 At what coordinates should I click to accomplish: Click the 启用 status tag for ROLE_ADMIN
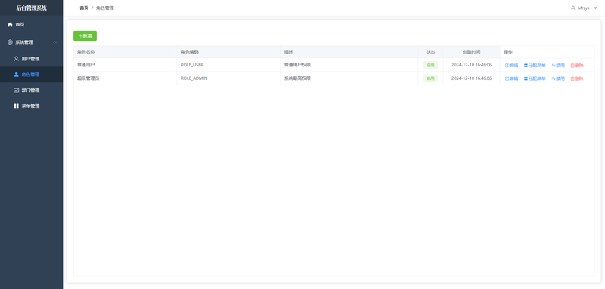(x=430, y=78)
